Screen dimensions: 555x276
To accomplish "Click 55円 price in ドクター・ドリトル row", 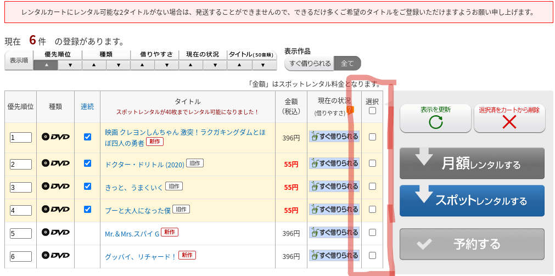I will point(291,164).
